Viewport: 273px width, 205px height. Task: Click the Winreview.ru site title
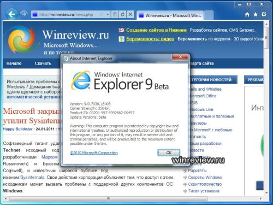tap(76, 34)
